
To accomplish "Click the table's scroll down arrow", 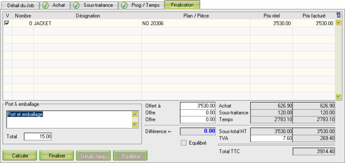I will tap(338, 97).
